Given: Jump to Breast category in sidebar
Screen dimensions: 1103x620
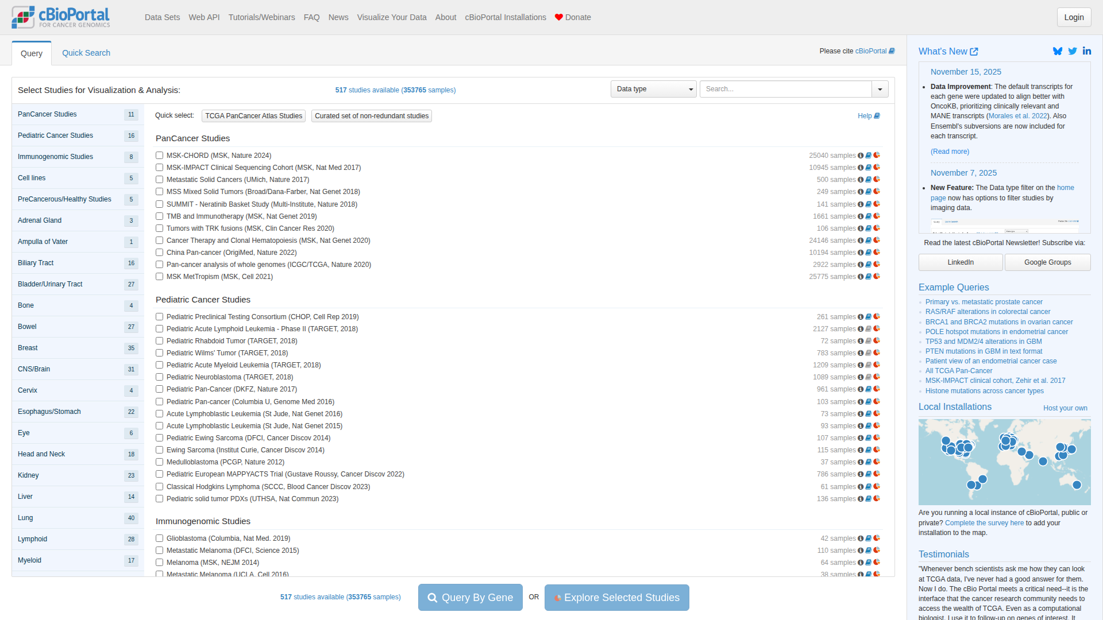Looking at the screenshot, I should tap(78, 348).
